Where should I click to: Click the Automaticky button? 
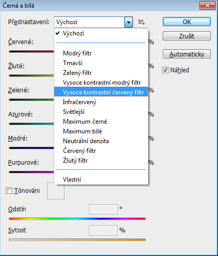tap(187, 54)
